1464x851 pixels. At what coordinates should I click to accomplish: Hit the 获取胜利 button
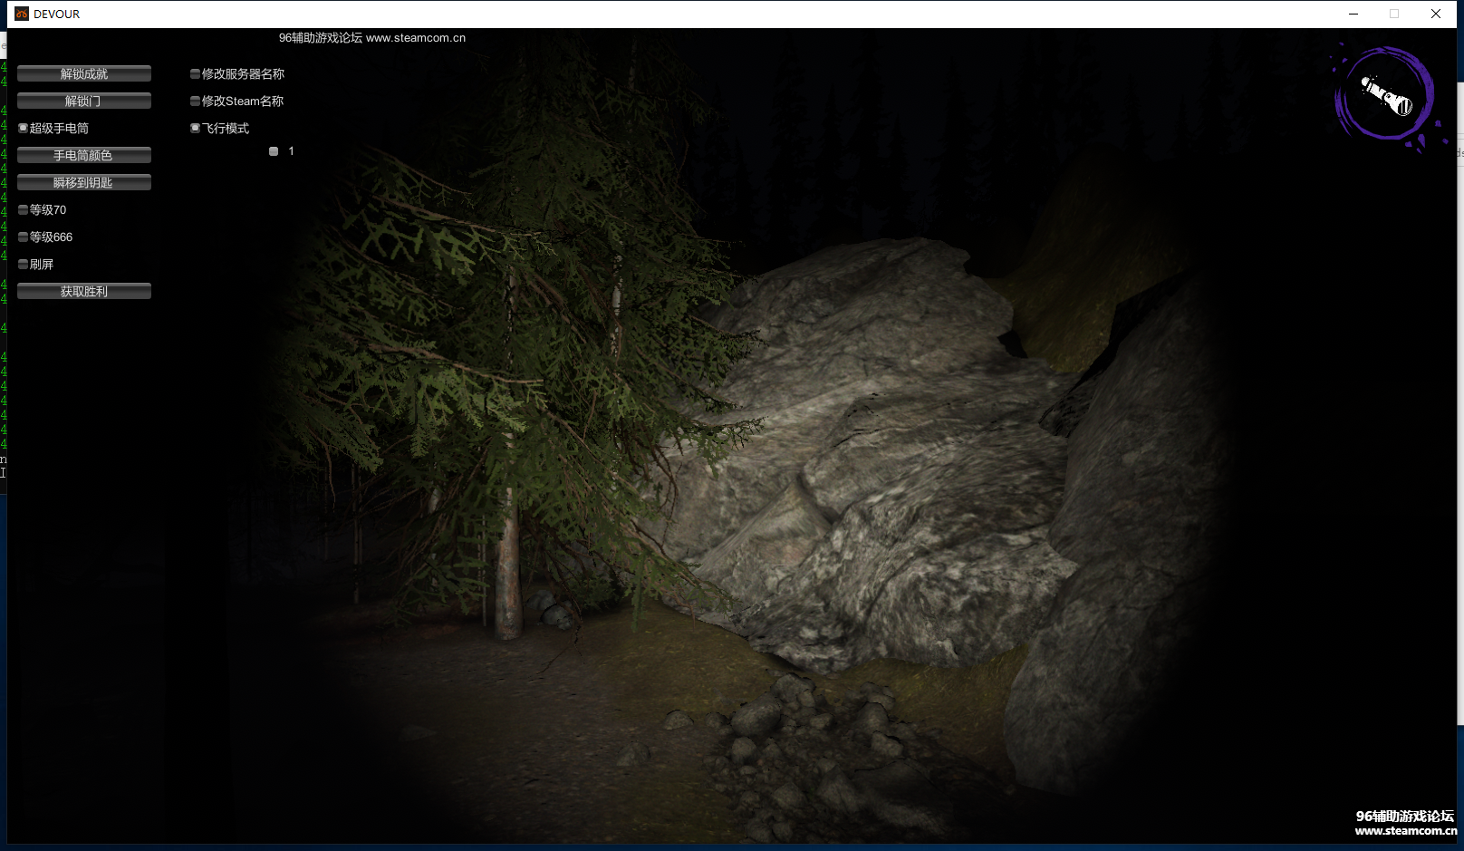[83, 292]
